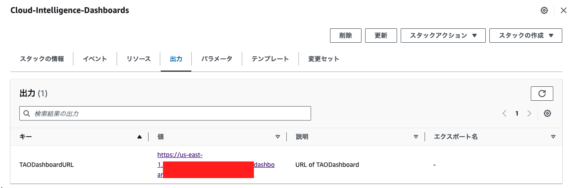
Task: Go to previous outputs page
Action: coord(505,113)
